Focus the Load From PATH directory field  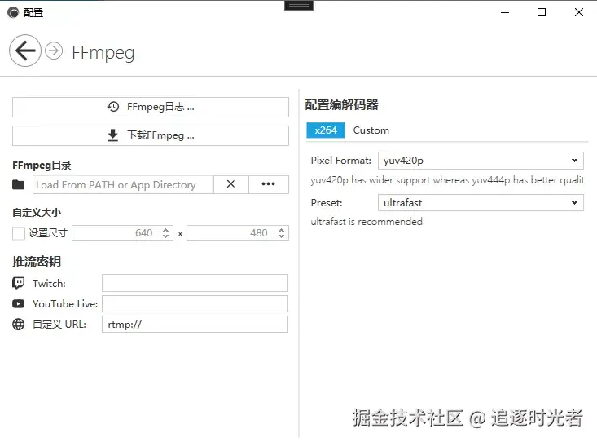[123, 185]
